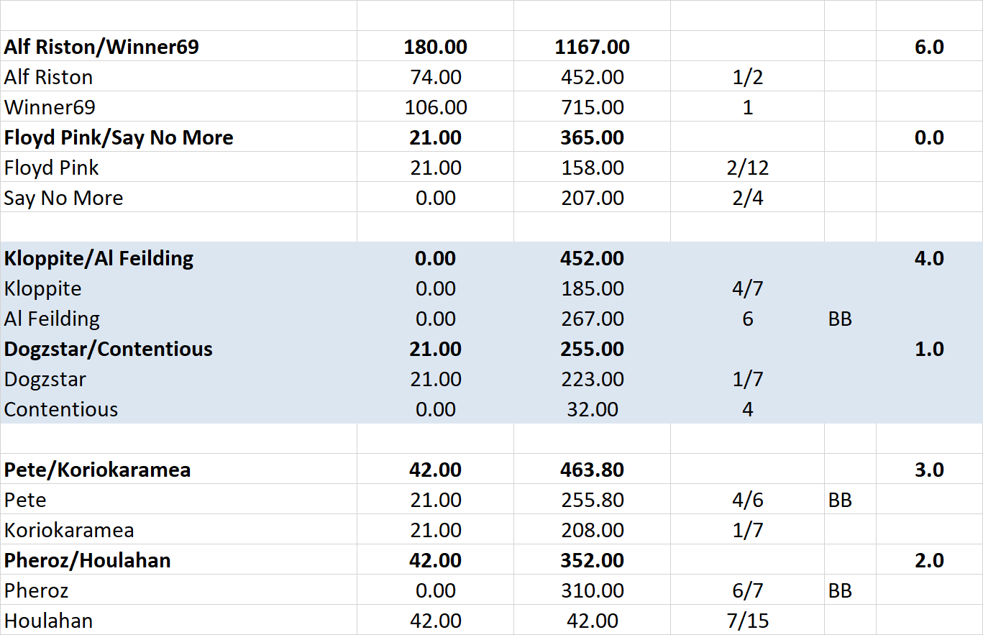This screenshot has width=983, height=635.
Task: Select the cell containing 1167.00
Action: pyautogui.click(x=592, y=47)
